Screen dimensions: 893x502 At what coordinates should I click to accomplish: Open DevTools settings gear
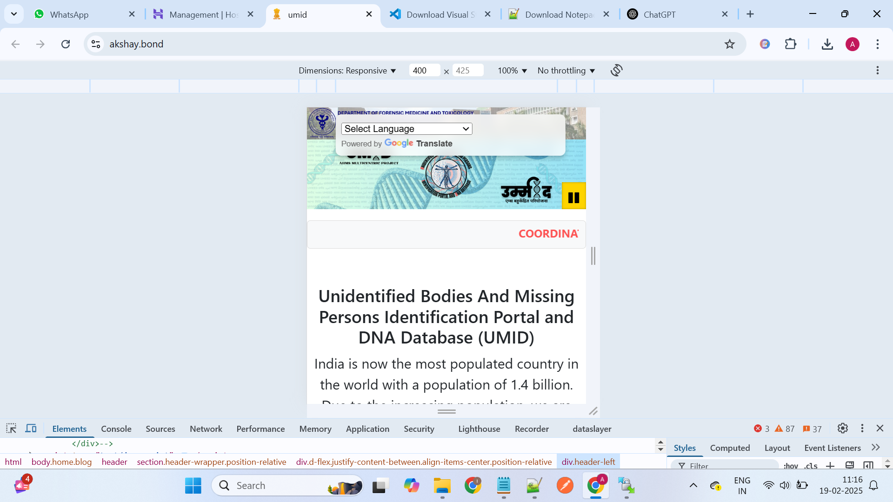tap(842, 428)
